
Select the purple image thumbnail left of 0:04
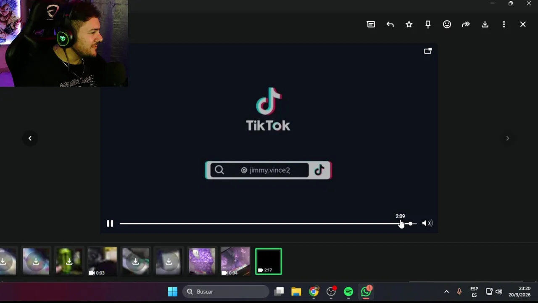(x=202, y=261)
